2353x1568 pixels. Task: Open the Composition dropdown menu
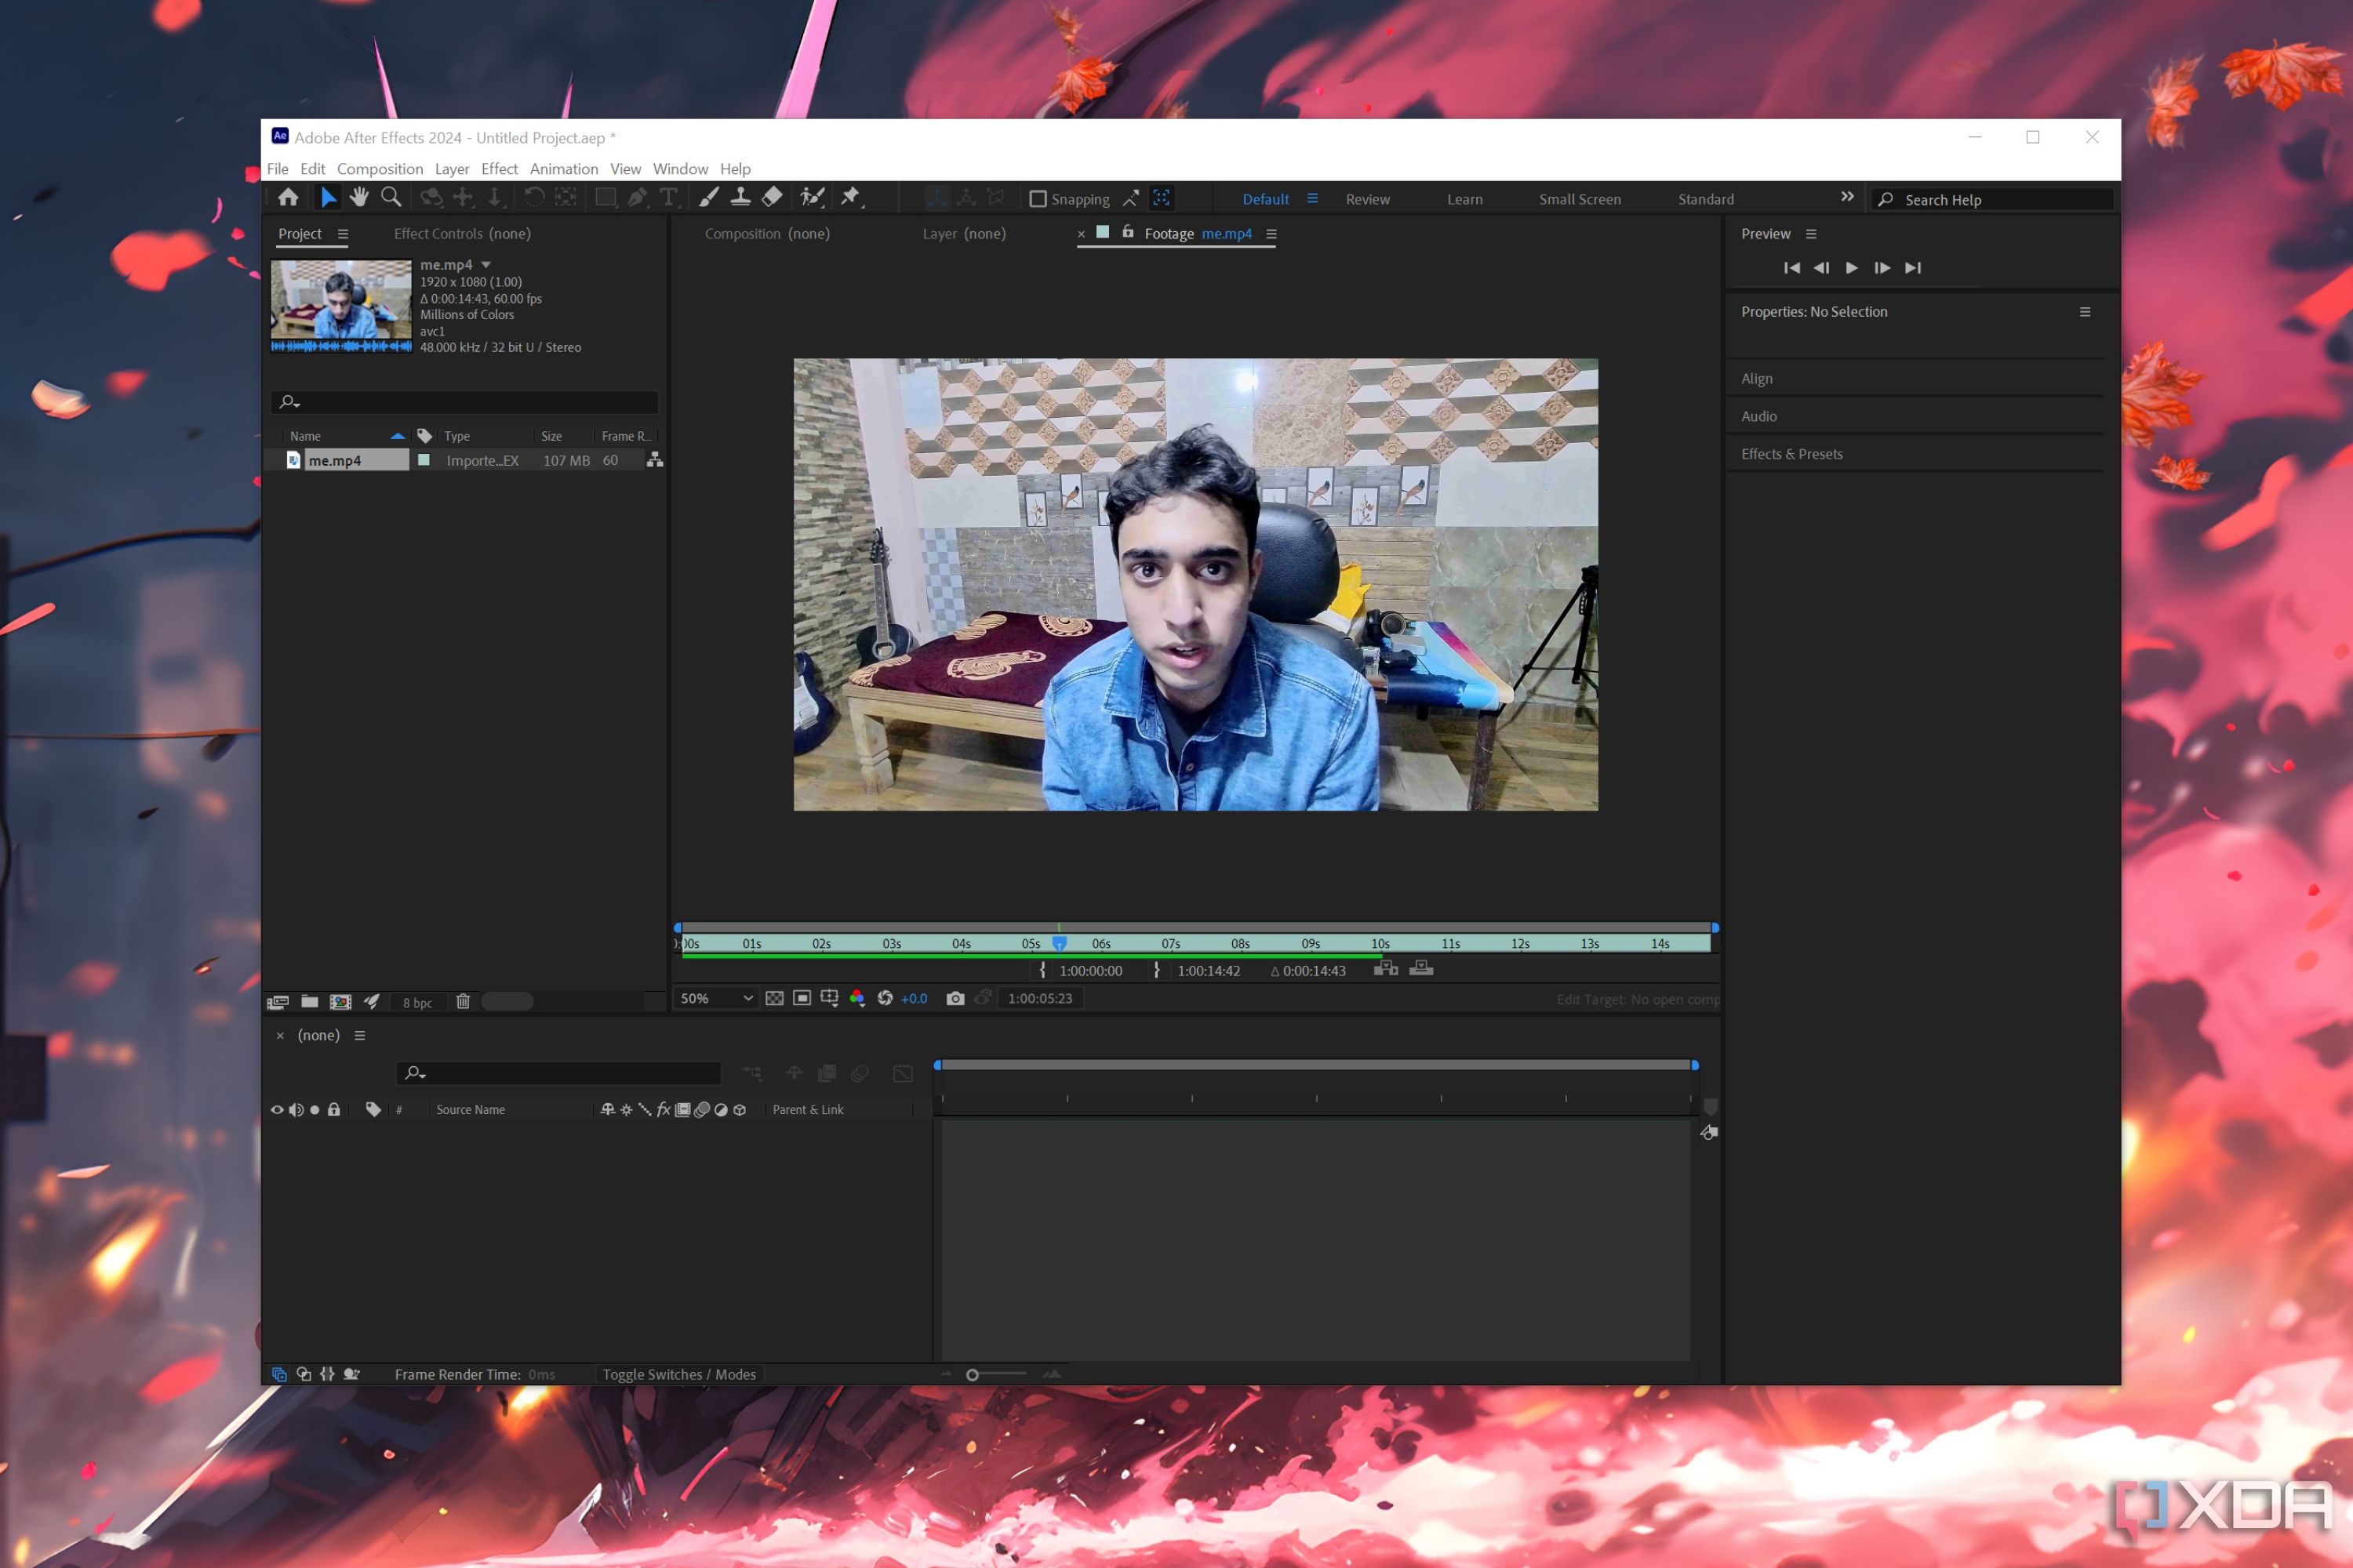(378, 168)
